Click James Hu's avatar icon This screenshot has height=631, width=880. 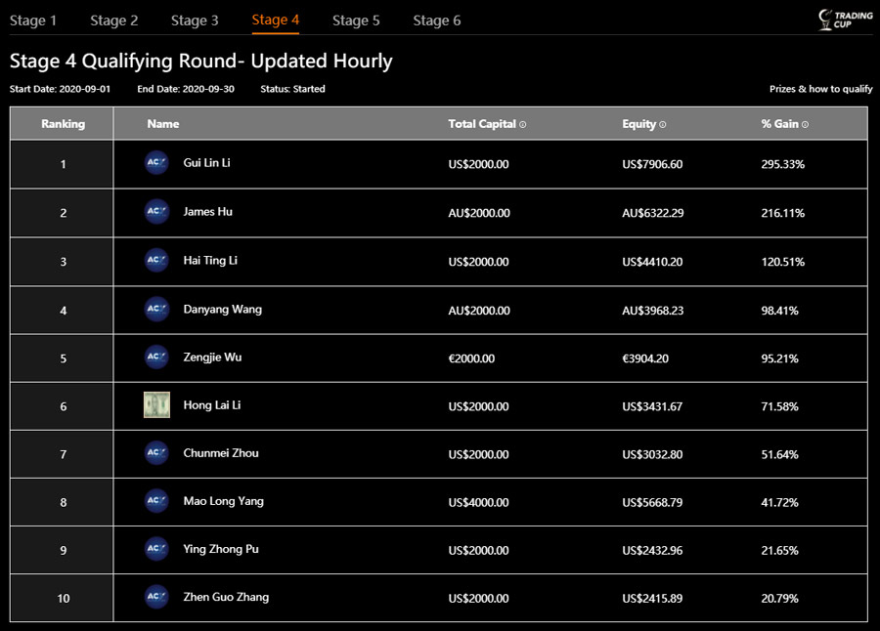[x=156, y=212]
